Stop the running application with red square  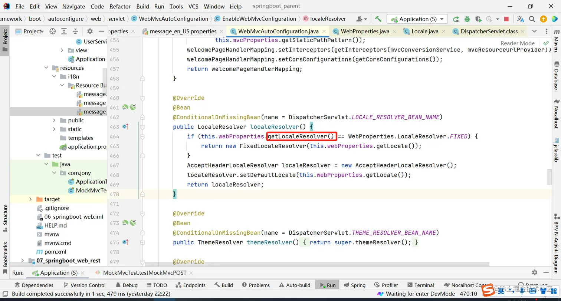coord(506,19)
